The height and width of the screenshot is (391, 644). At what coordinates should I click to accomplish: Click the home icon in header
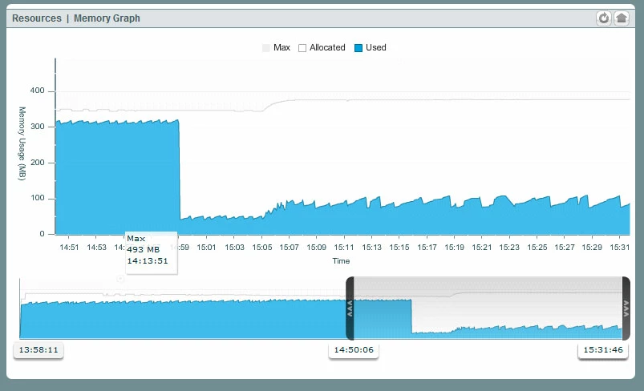(622, 18)
